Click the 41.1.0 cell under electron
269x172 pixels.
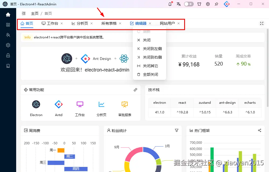(160, 112)
